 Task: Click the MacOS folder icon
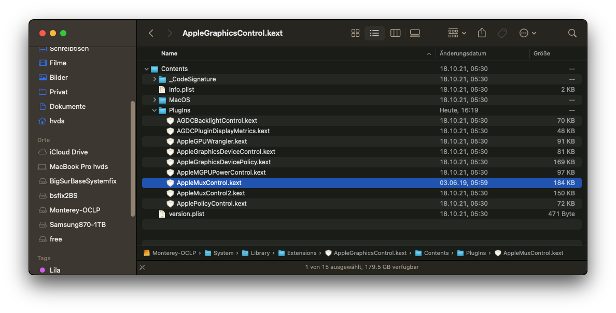[x=162, y=100]
